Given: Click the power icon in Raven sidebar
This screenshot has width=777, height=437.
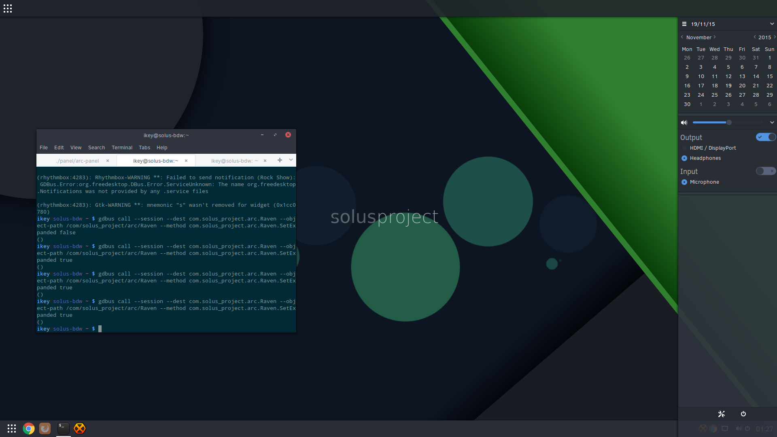Looking at the screenshot, I should [743, 414].
